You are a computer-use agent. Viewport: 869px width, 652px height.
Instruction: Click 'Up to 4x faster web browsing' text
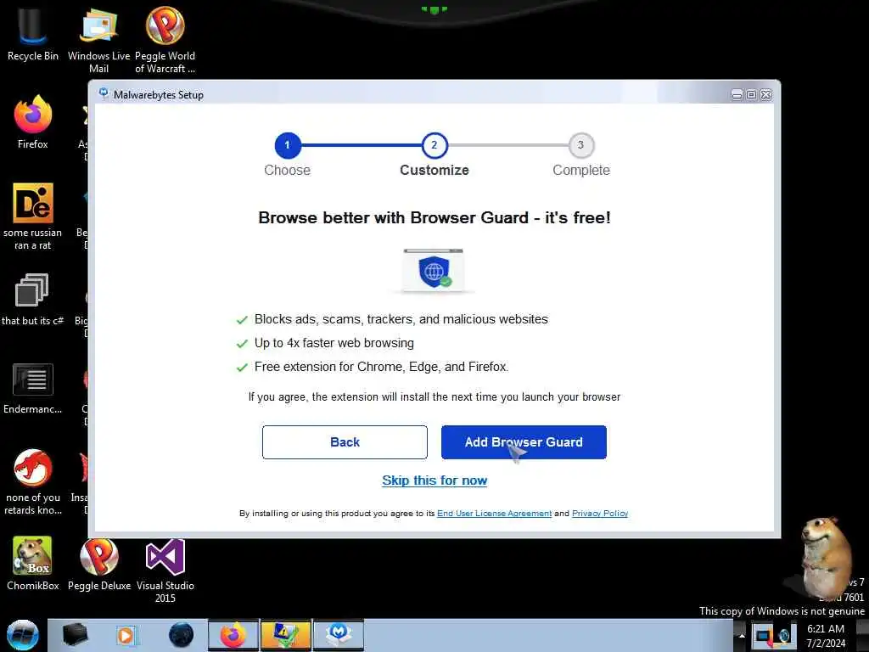pos(334,343)
